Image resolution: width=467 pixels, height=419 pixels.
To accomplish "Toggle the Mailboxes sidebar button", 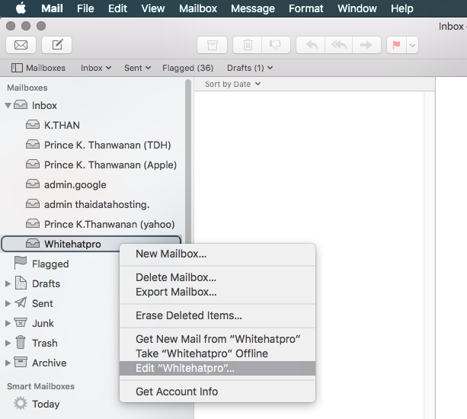I will click(38, 68).
